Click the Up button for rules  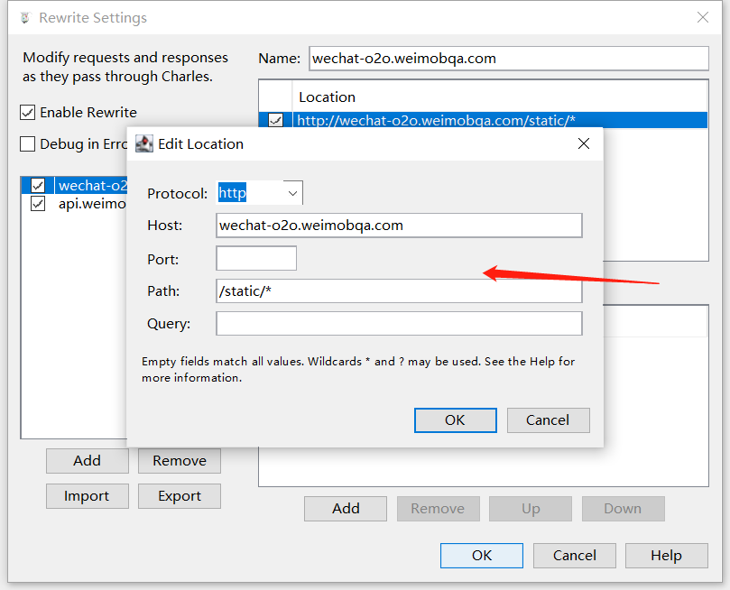click(x=531, y=509)
